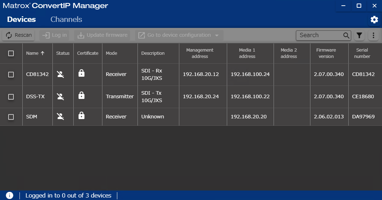Switch to the Channels tab
The width and height of the screenshot is (382, 200).
(66, 19)
